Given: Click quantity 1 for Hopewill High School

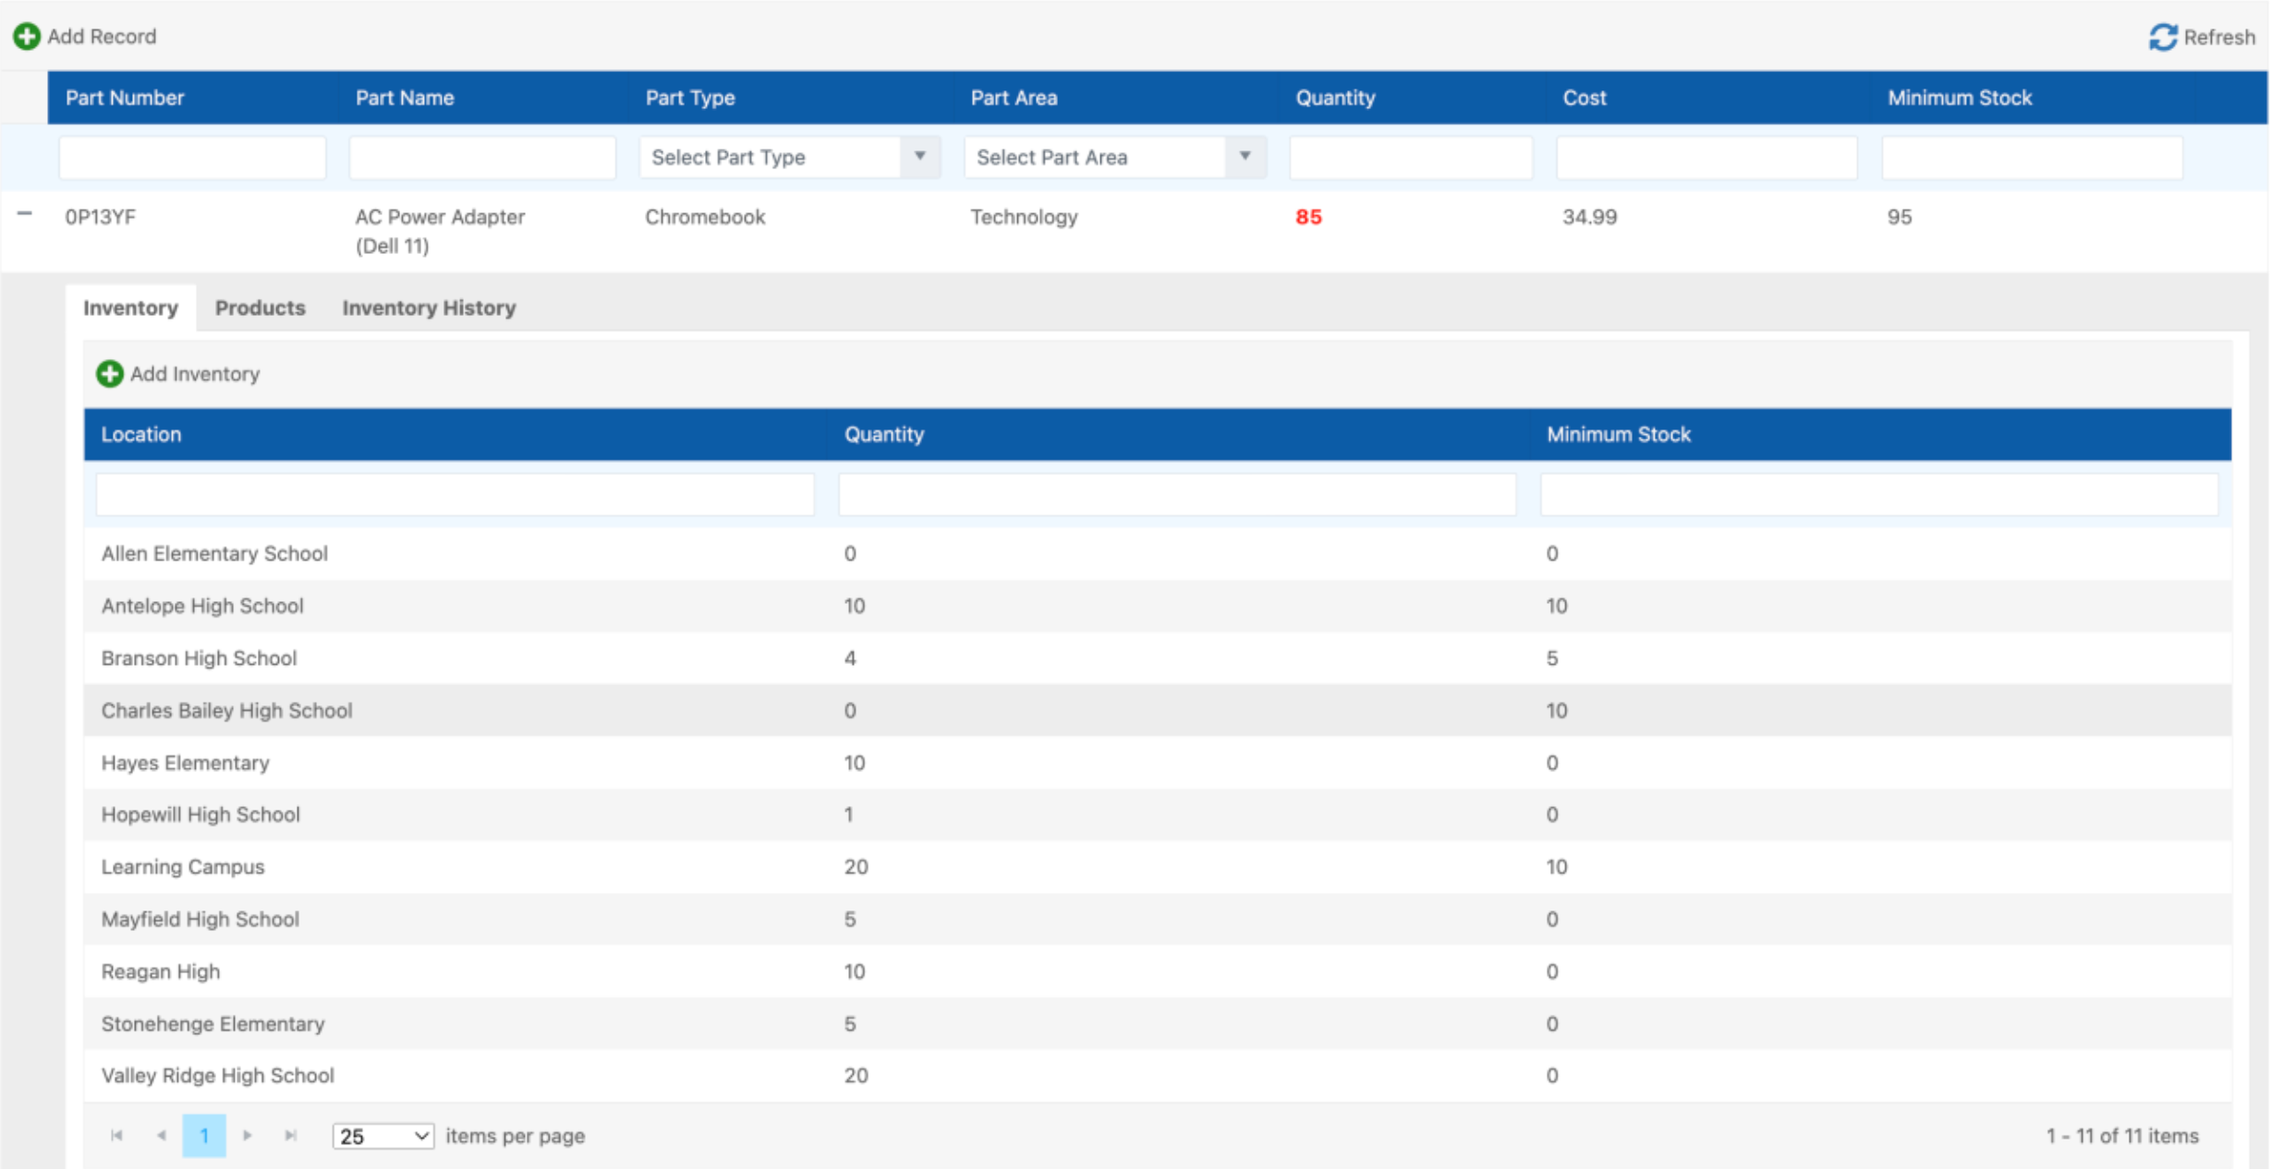Looking at the screenshot, I should [848, 814].
